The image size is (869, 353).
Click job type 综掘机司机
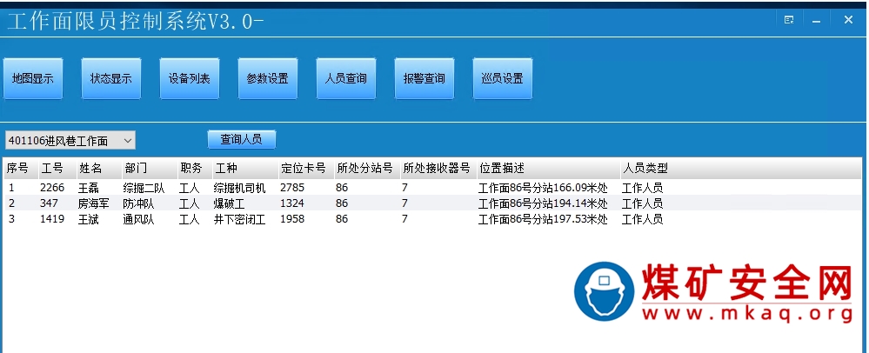coord(240,188)
